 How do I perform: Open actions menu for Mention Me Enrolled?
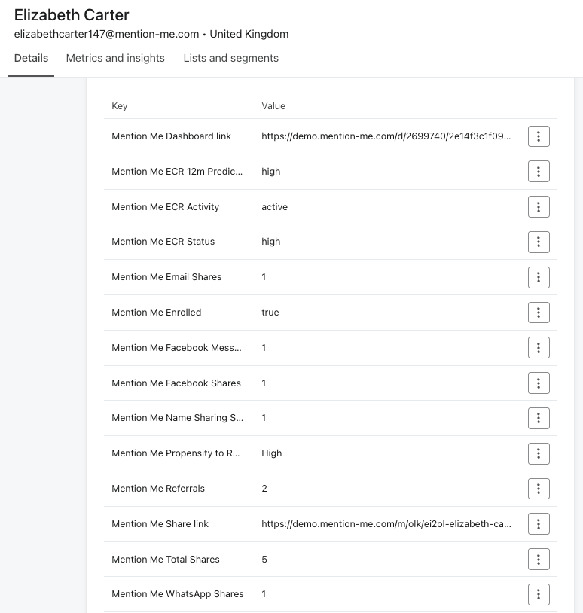(539, 313)
